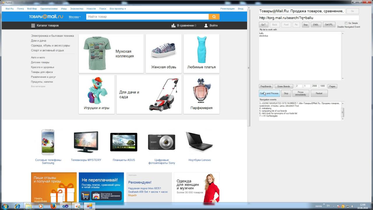Click the Товары@mail.ru logo
Viewport: 373px width, 210px height.
46,17
